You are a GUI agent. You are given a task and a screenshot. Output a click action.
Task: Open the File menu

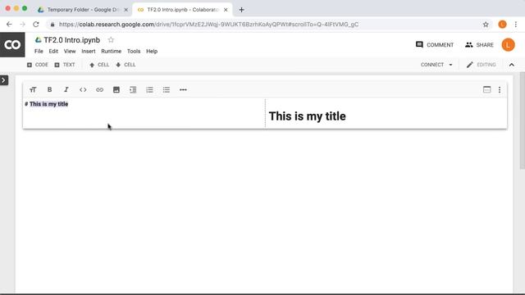[39, 51]
